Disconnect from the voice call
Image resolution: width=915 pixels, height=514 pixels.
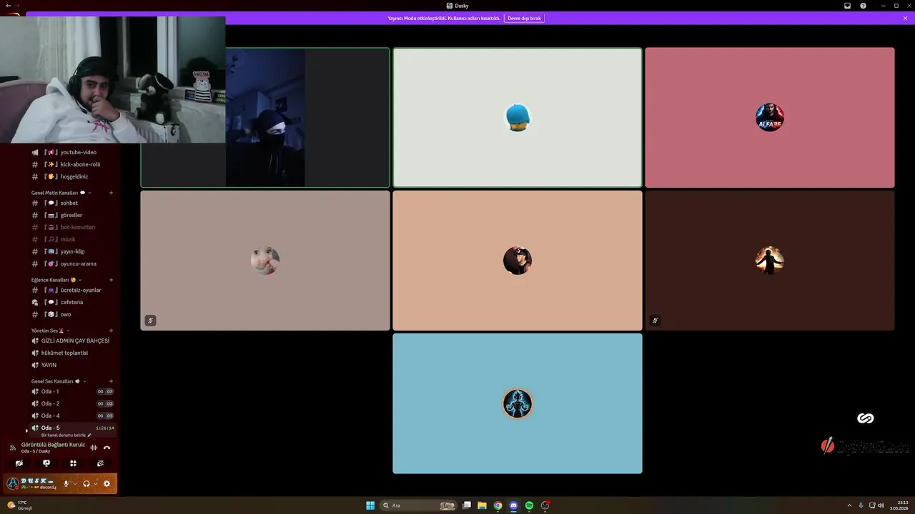tap(107, 448)
